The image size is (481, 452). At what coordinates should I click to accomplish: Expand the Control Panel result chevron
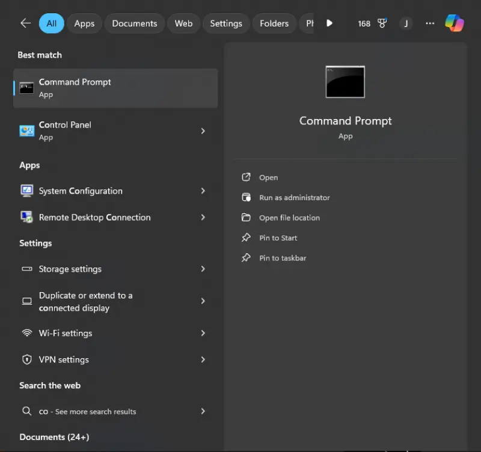tap(203, 131)
